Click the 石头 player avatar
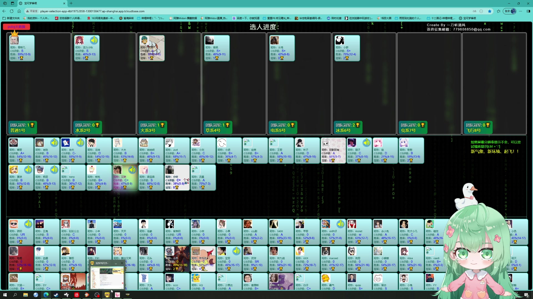This screenshot has height=299, width=533. (144, 251)
